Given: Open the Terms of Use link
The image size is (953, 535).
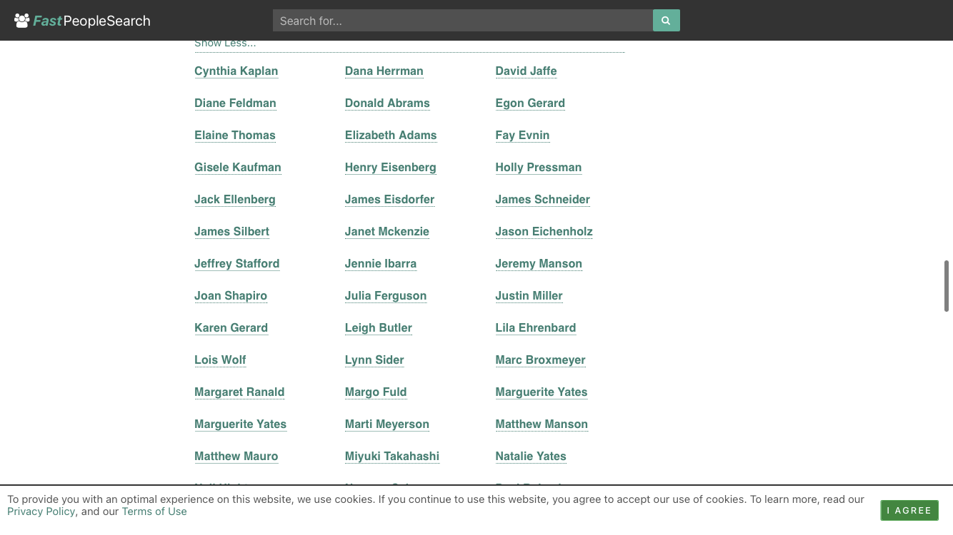Looking at the screenshot, I should 154,511.
